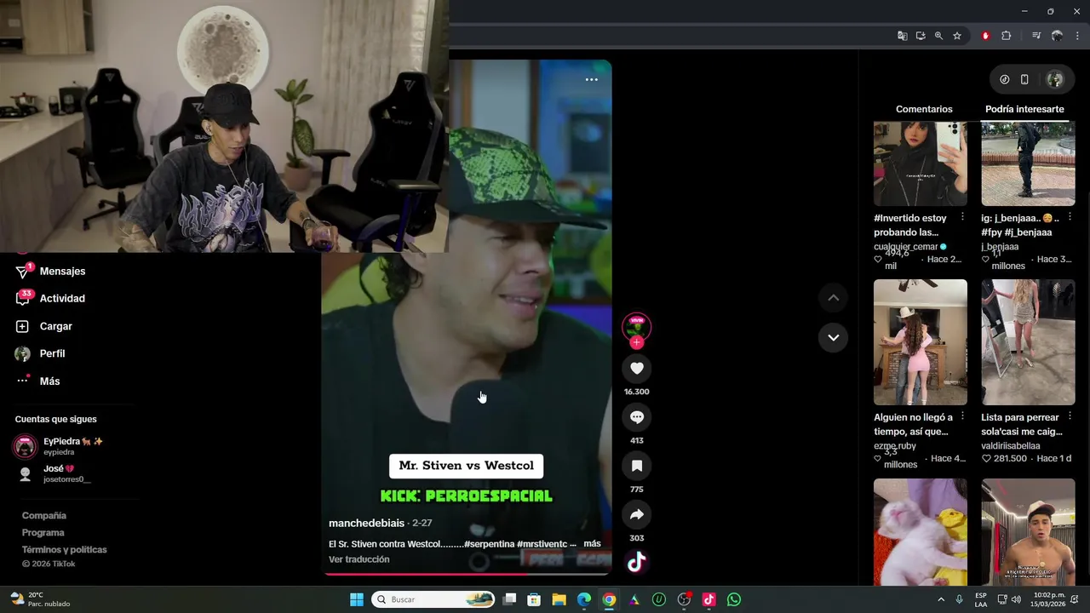Viewport: 1090px width, 613px height.
Task: Open the TikTok app in the taskbar
Action: point(708,599)
